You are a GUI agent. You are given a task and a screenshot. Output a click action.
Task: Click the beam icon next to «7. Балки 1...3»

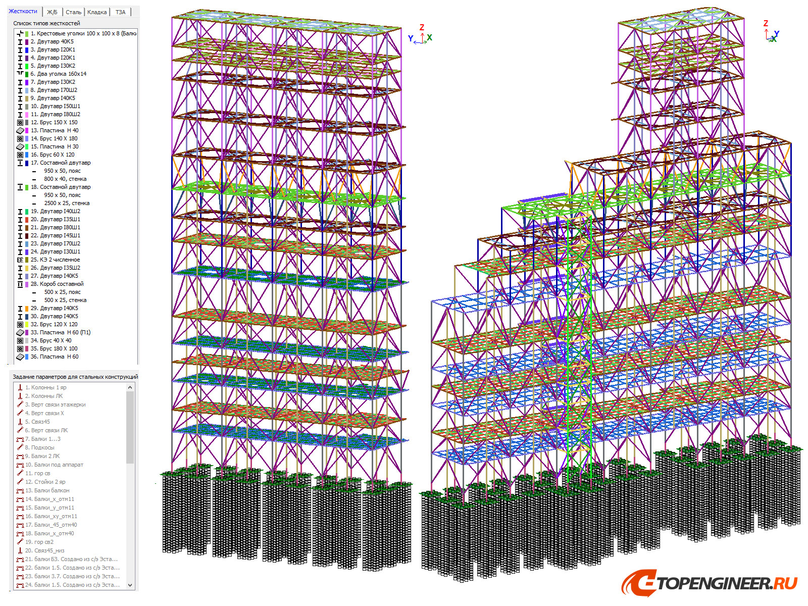click(19, 439)
